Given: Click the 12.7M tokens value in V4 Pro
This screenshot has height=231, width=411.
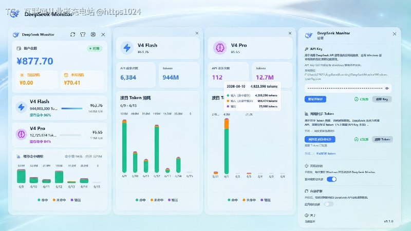Looking at the screenshot, I should pyautogui.click(x=265, y=78).
